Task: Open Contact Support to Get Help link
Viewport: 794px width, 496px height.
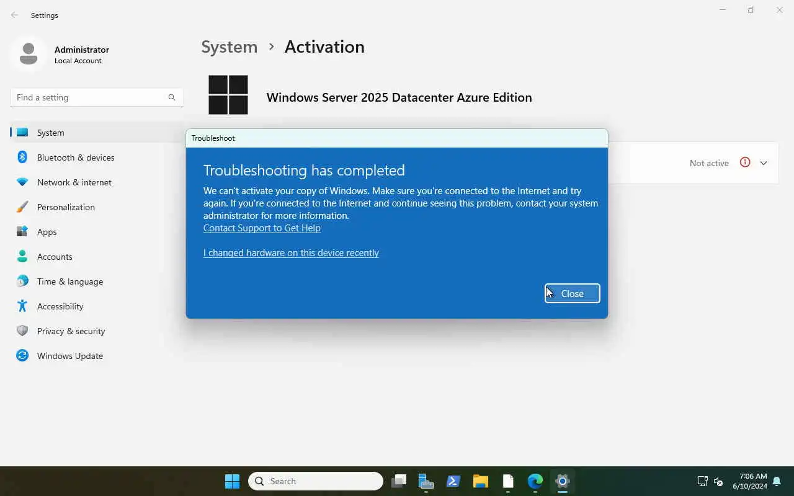Action: point(262,228)
